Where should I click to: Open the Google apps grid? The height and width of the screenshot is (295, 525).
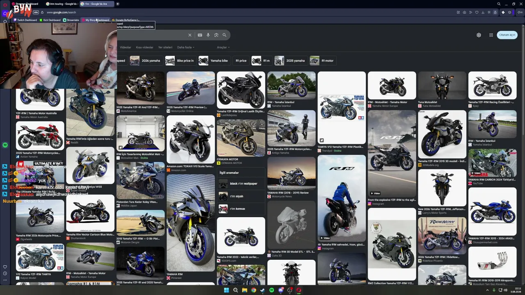(491, 35)
